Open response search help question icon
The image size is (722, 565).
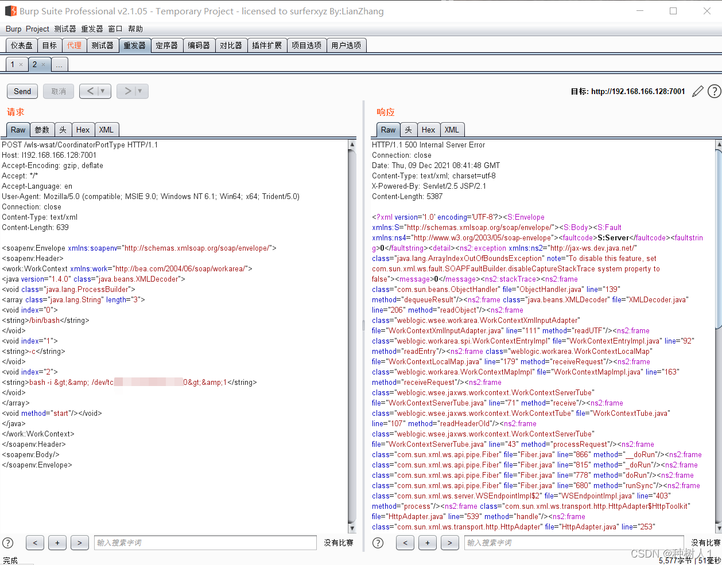(378, 543)
